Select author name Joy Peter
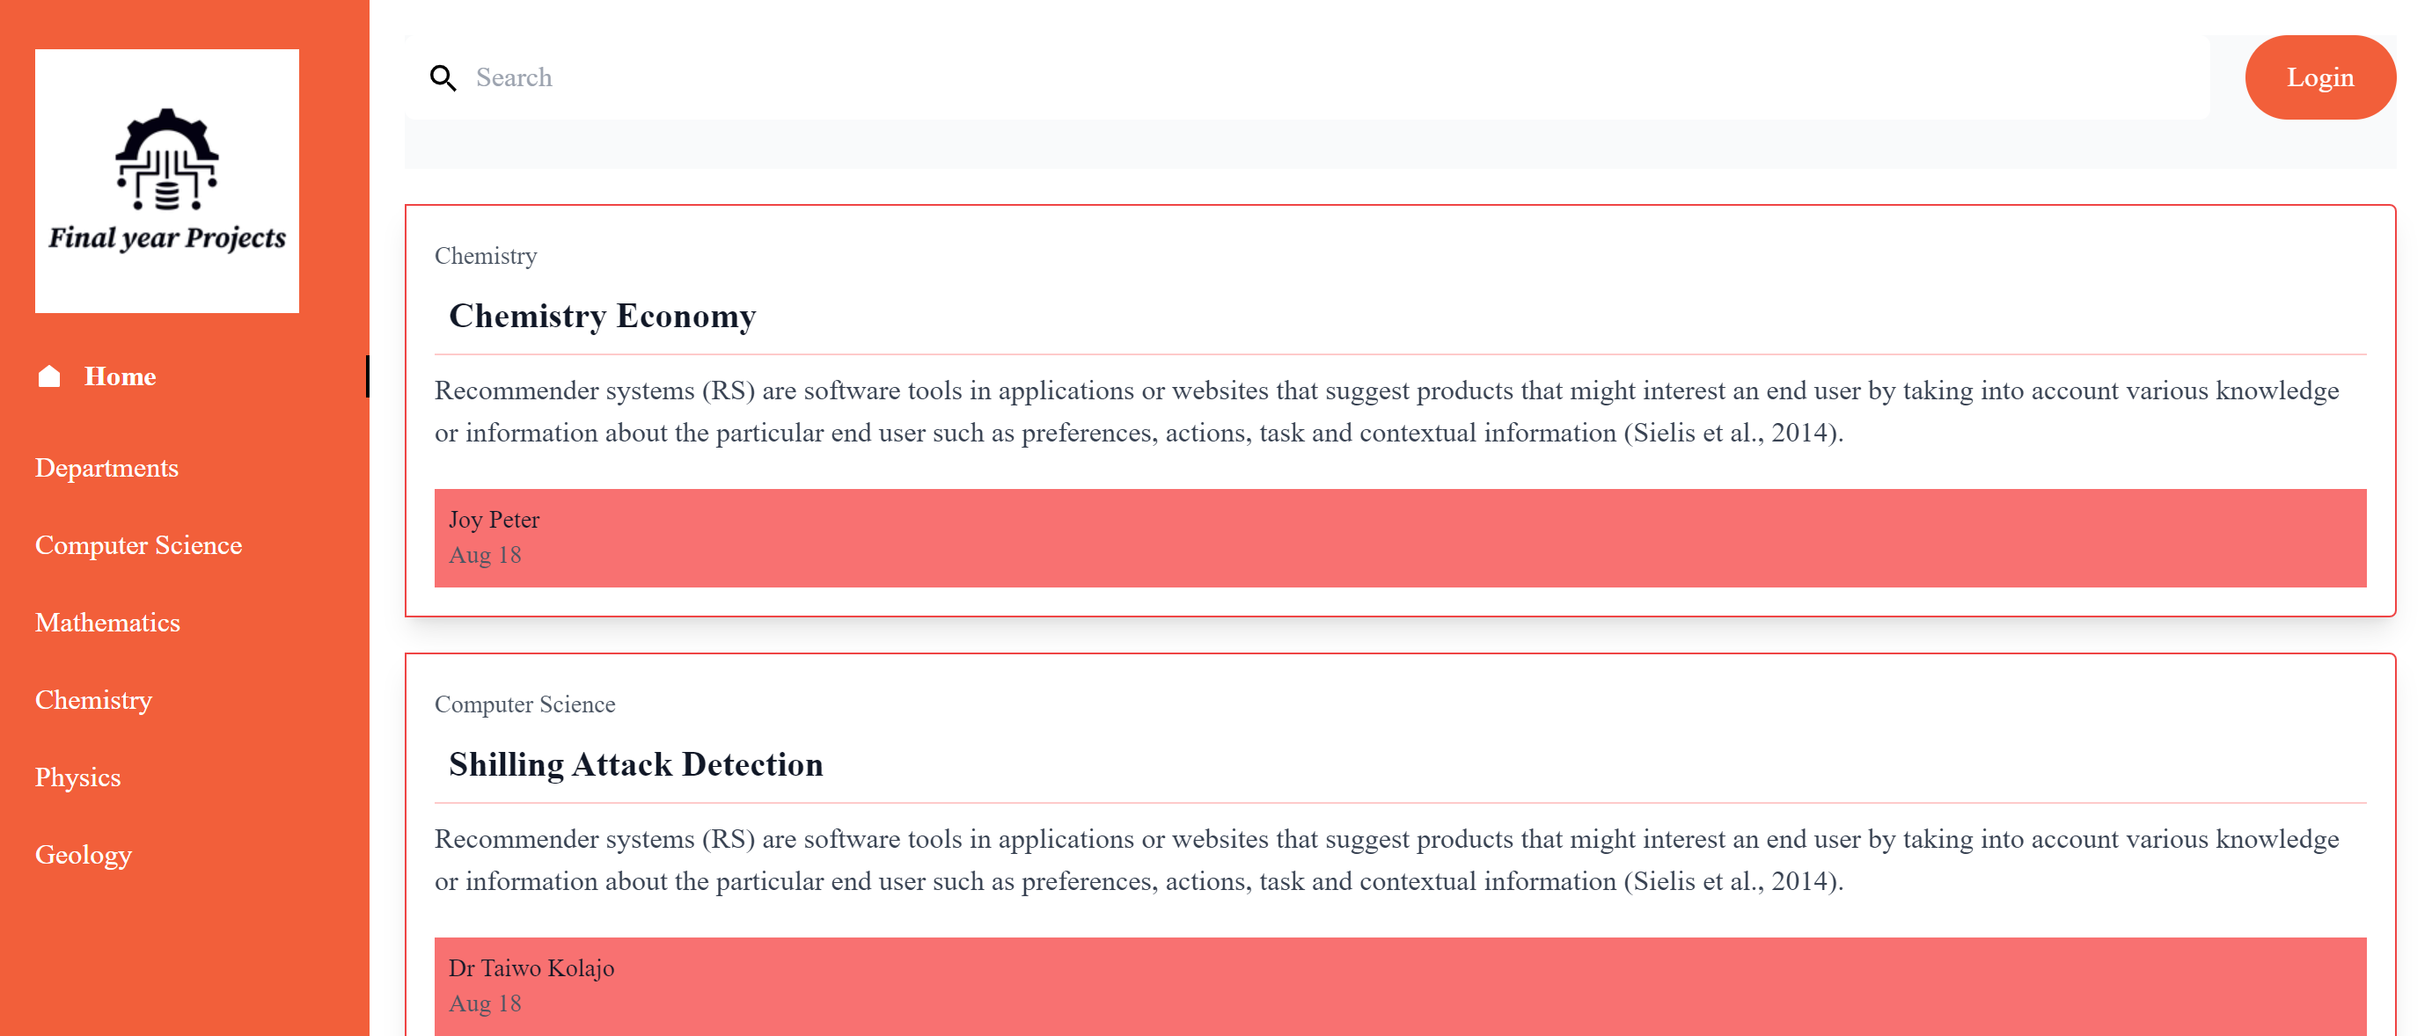The width and height of the screenshot is (2432, 1036). click(493, 519)
